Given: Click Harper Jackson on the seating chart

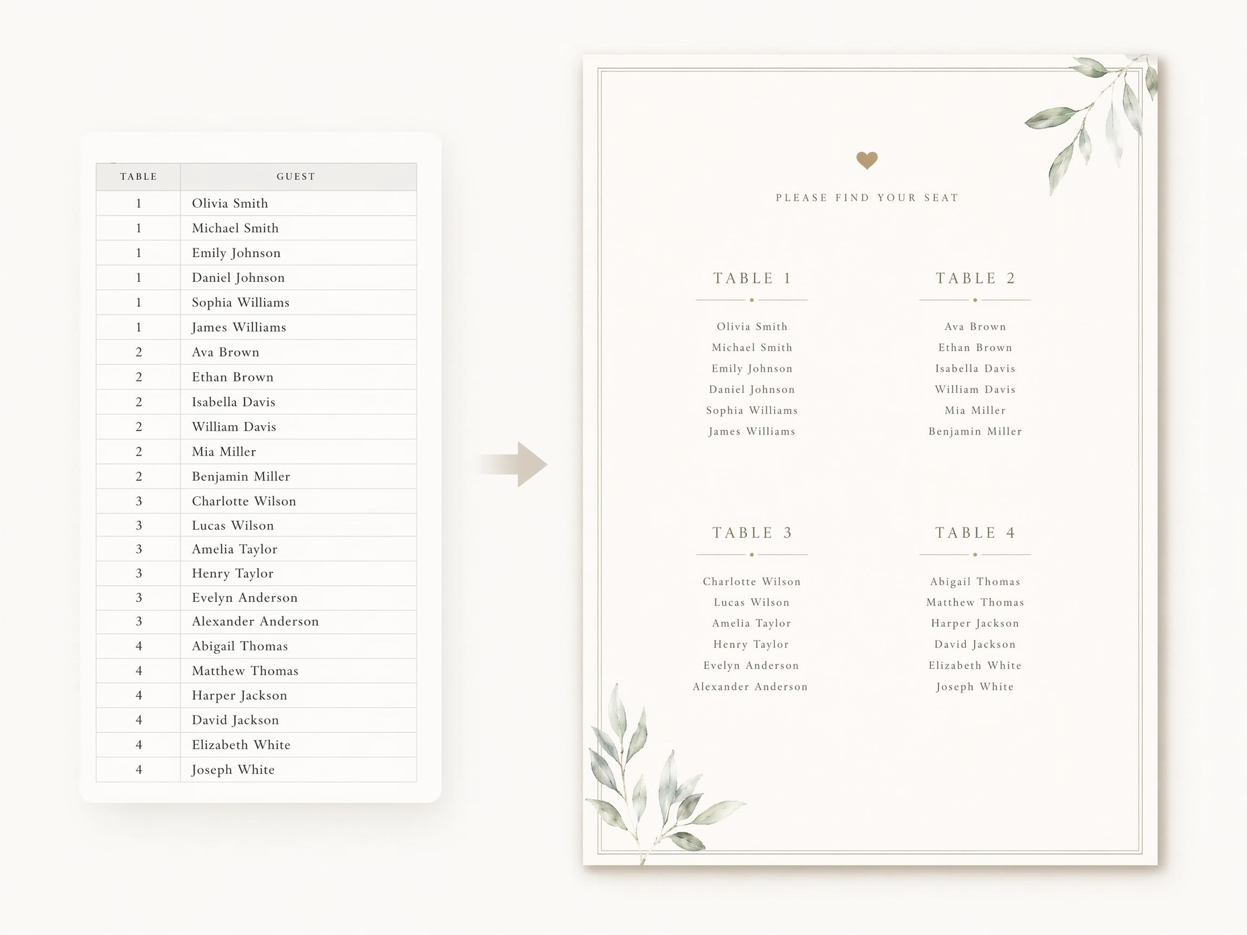Looking at the screenshot, I should [975, 623].
